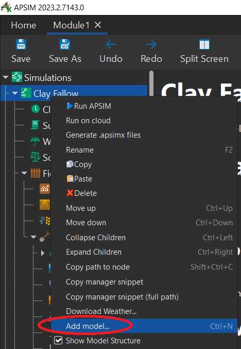This screenshot has height=349, width=241.
Task: Select the Clay Fallow simulation icon
Action: pos(26,93)
